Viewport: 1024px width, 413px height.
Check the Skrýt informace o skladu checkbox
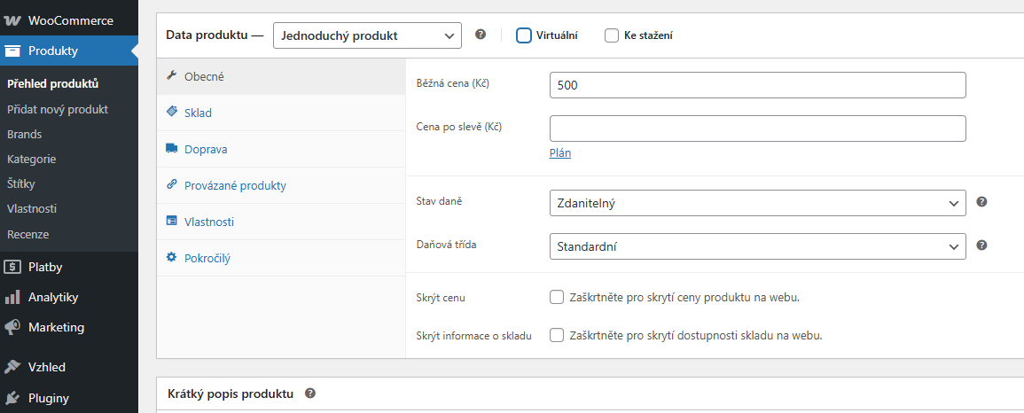(x=557, y=335)
